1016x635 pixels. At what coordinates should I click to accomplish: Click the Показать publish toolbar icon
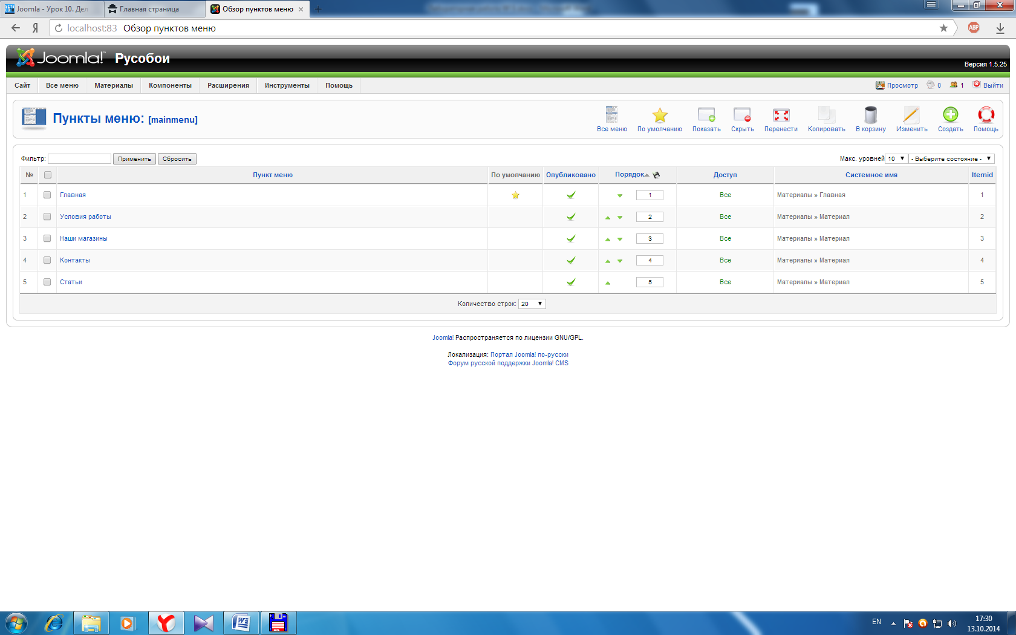[706, 119]
